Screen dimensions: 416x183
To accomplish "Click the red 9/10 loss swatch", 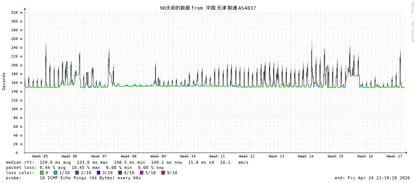I will [x=163, y=173].
